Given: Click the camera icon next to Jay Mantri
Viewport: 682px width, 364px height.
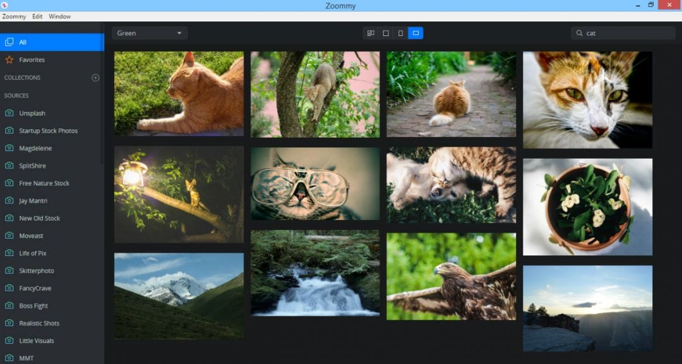Looking at the screenshot, I should click(9, 201).
